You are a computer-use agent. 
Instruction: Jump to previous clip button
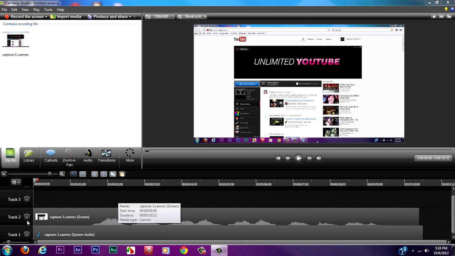(x=278, y=158)
